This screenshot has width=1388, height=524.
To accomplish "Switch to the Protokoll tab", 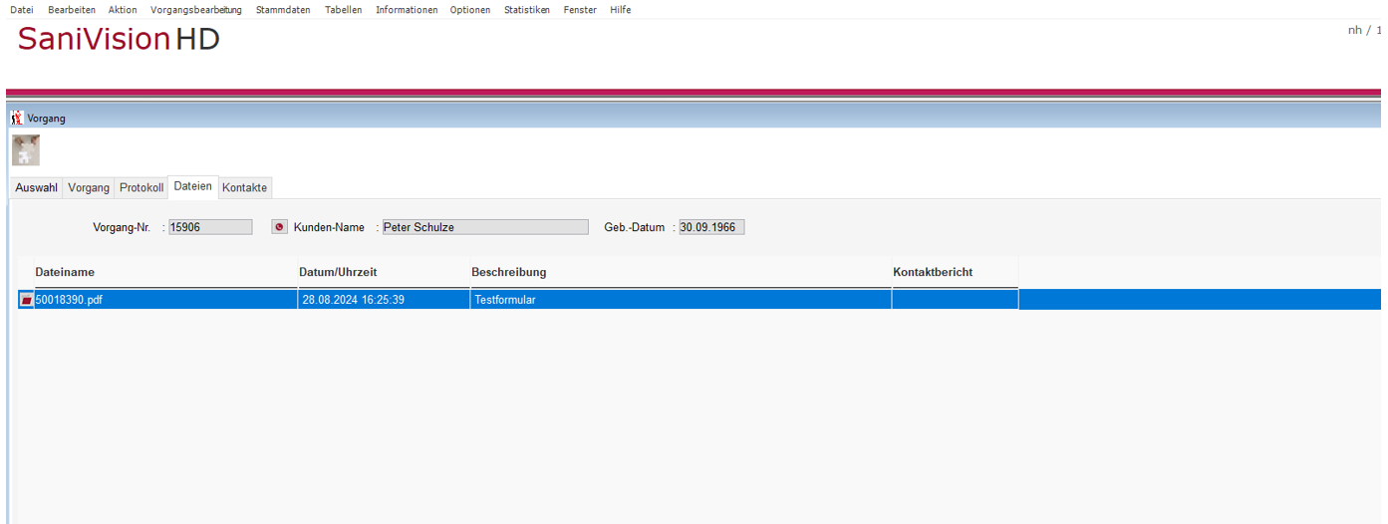I will pyautogui.click(x=141, y=188).
